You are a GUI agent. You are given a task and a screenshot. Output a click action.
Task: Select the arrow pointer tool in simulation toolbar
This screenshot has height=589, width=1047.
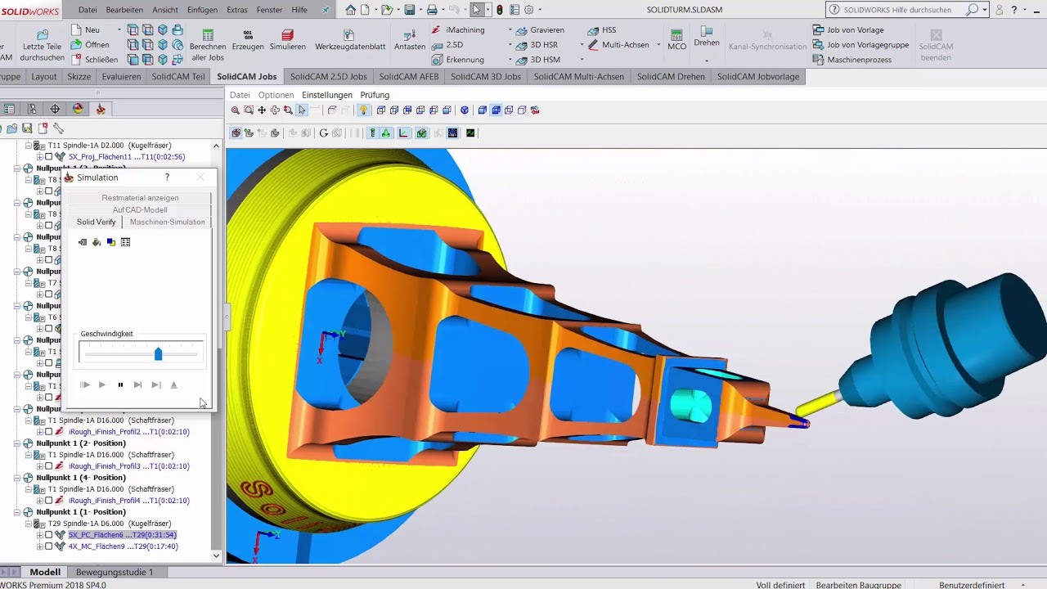302,110
